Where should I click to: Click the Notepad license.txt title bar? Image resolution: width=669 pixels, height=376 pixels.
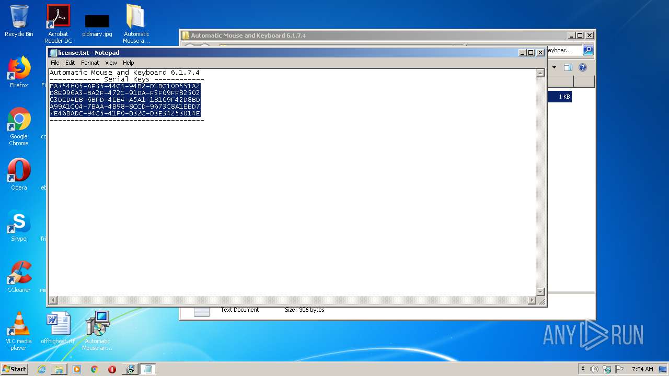point(282,52)
